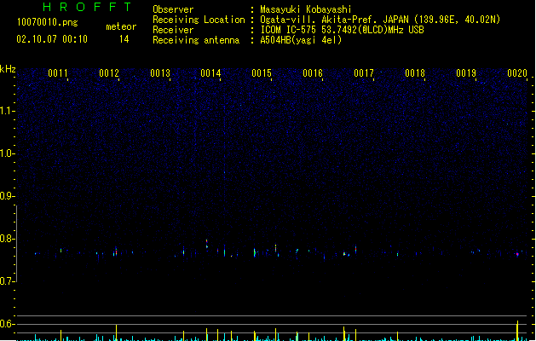This screenshot has width=536, height=341.
Task: Click the 0.9 kHz axis label
Action: (x=7, y=196)
